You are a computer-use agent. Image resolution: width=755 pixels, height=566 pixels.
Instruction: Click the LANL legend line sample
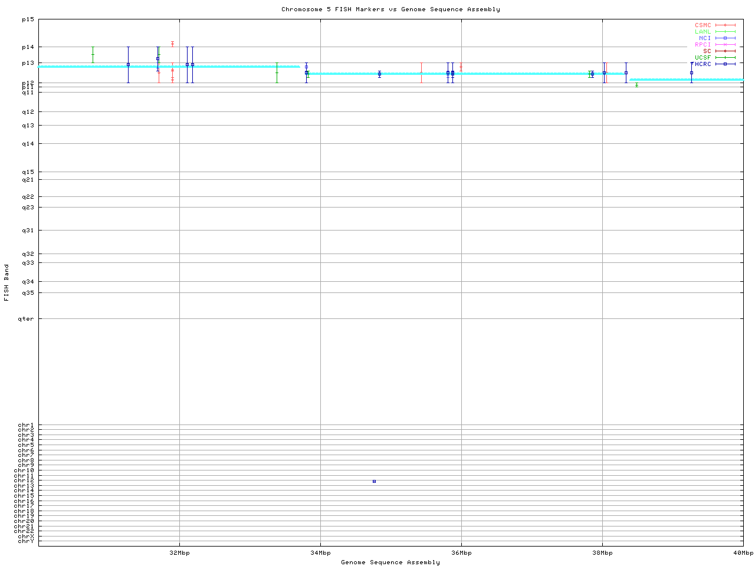(725, 32)
